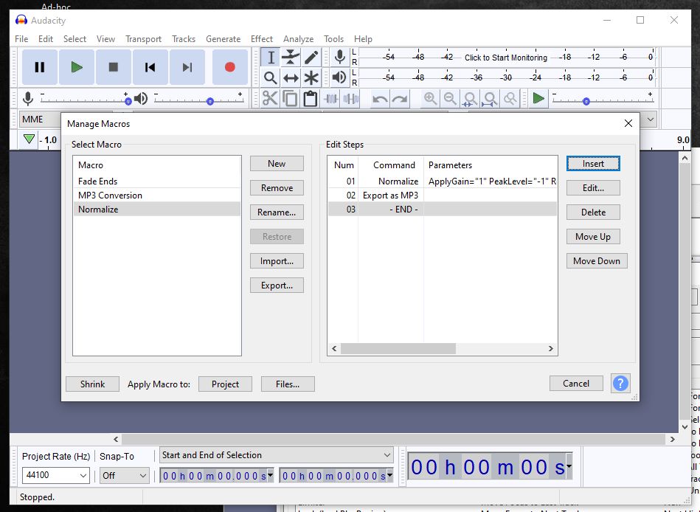Open the Generate menu
Viewport: 700px width, 512px height.
(223, 39)
